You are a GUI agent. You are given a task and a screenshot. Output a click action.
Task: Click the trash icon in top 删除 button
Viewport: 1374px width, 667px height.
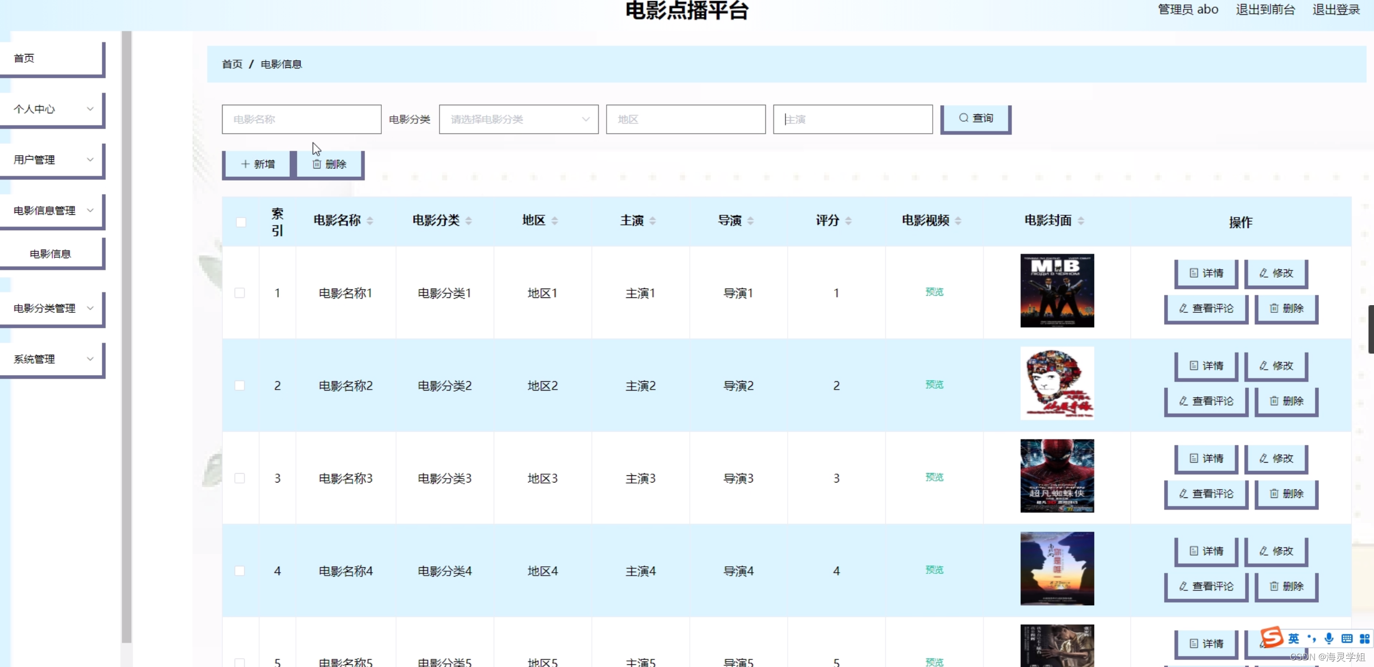317,164
